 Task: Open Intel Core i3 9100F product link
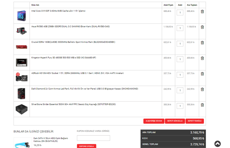pos(58,11)
